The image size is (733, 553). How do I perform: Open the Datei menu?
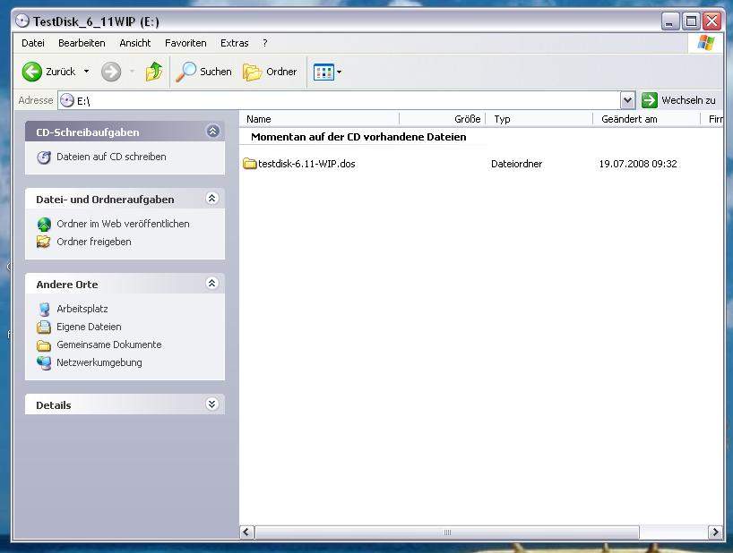point(33,43)
